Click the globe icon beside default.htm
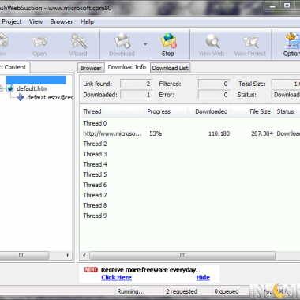The image size is (300, 300). (10, 88)
